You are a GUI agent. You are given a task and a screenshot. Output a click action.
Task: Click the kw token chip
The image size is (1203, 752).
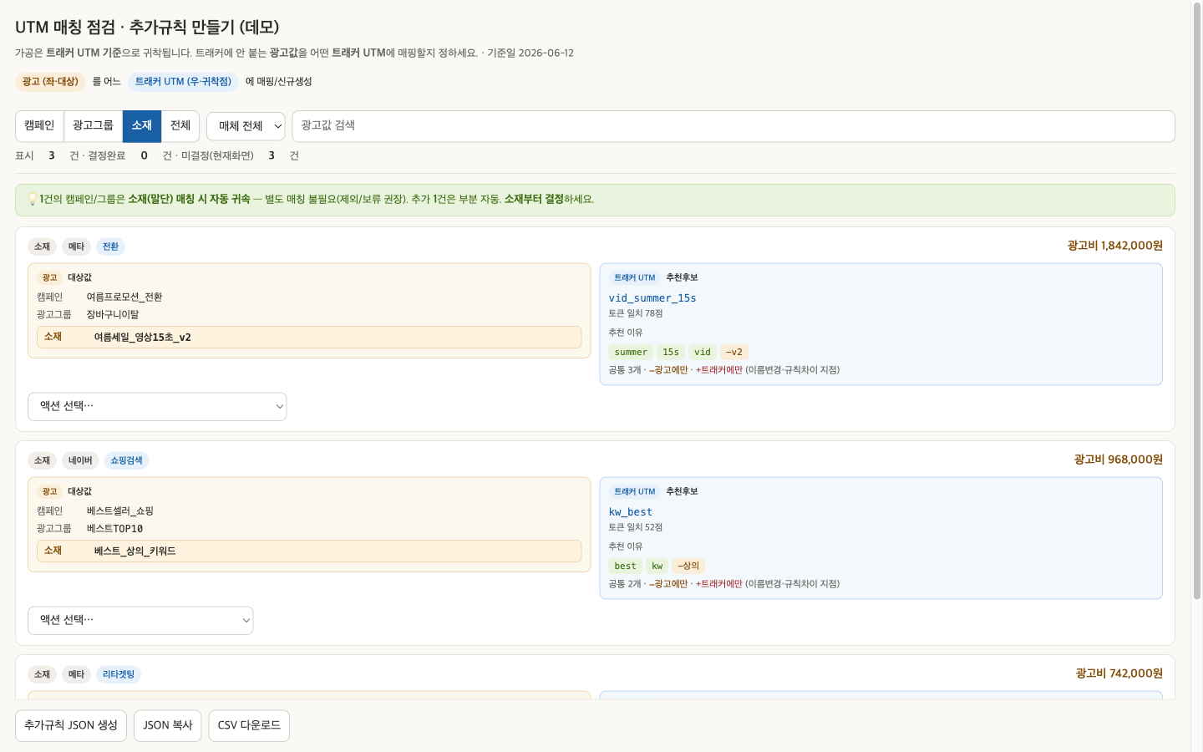tap(657, 567)
